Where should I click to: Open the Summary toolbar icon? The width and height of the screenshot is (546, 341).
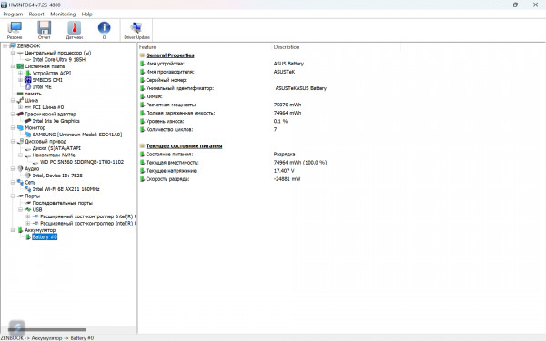[x=15, y=30]
